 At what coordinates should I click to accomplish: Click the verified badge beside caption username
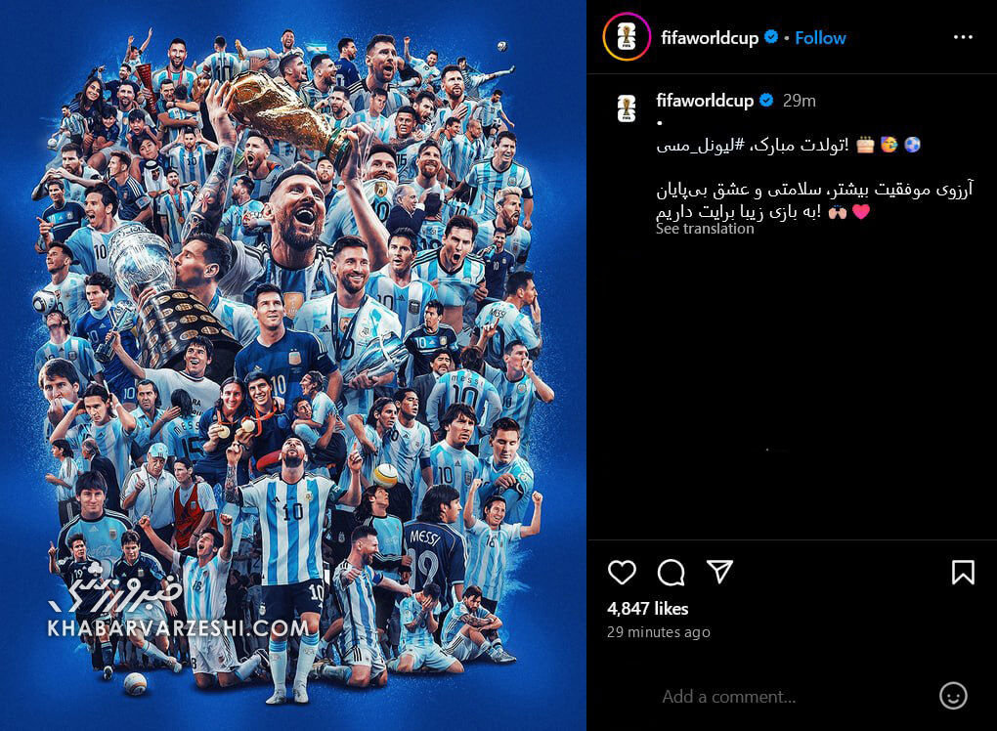pos(766,100)
